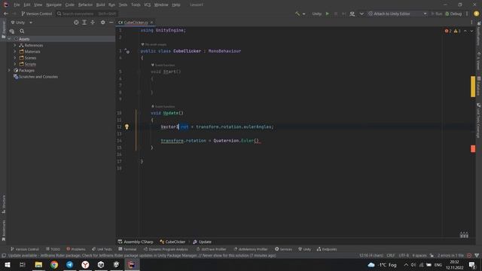Click the Collapse All icon in Explorer
Image resolution: width=482 pixels, height=271 pixels.
pos(93,23)
